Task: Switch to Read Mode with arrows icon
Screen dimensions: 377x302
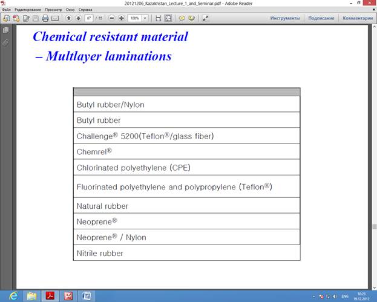Action: pos(205,18)
